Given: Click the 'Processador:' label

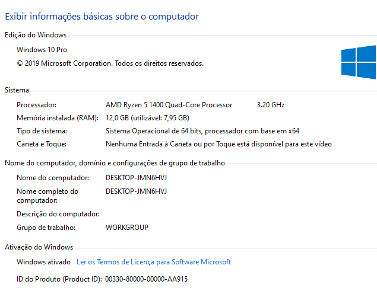Looking at the screenshot, I should coord(37,105).
